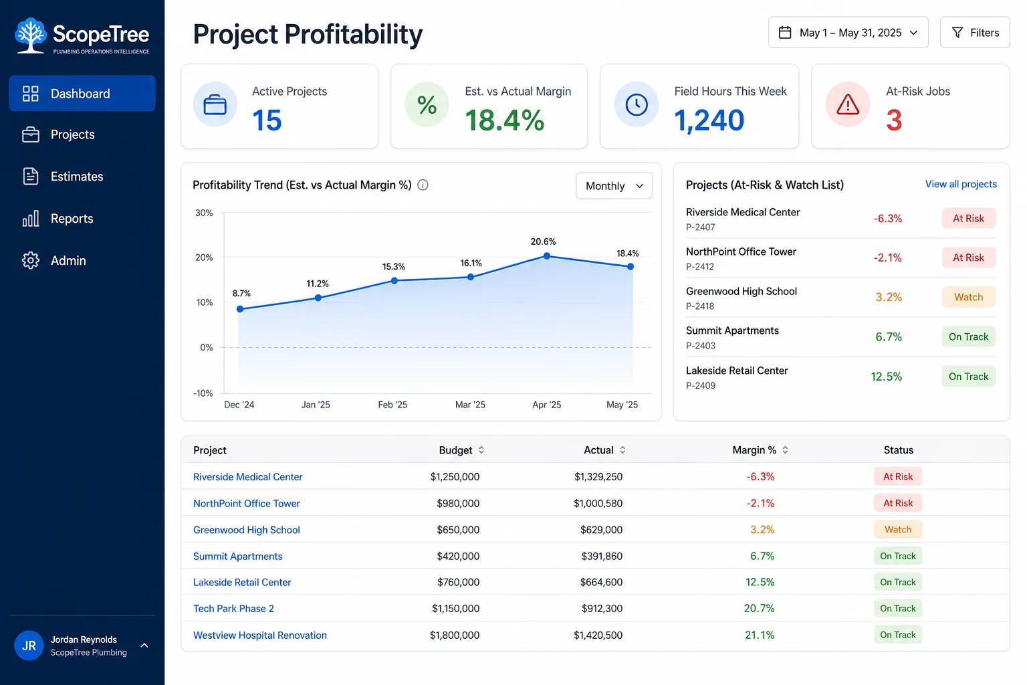Click the $1,250,000 budget cell
The height and width of the screenshot is (685, 1027).
(455, 477)
